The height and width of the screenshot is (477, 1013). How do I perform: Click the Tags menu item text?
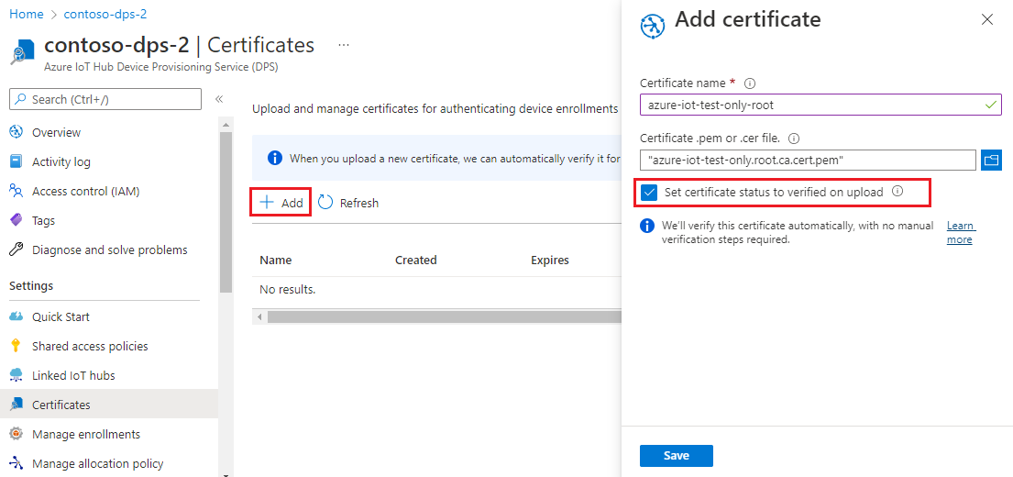point(43,220)
